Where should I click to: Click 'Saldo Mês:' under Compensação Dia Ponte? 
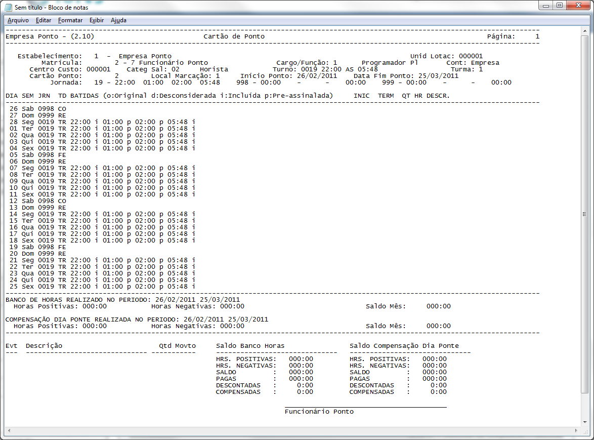click(386, 326)
